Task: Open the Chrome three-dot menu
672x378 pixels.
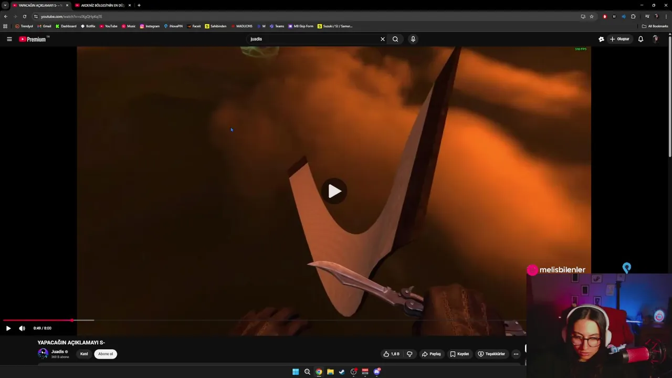Action: (666, 16)
